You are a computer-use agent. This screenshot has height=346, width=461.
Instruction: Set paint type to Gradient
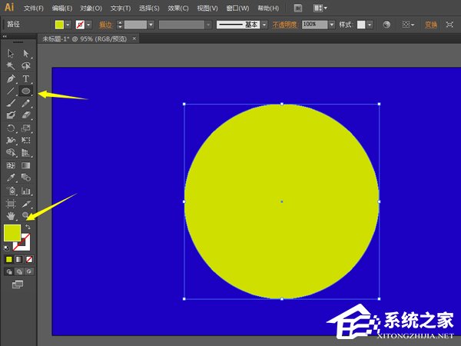point(18,260)
